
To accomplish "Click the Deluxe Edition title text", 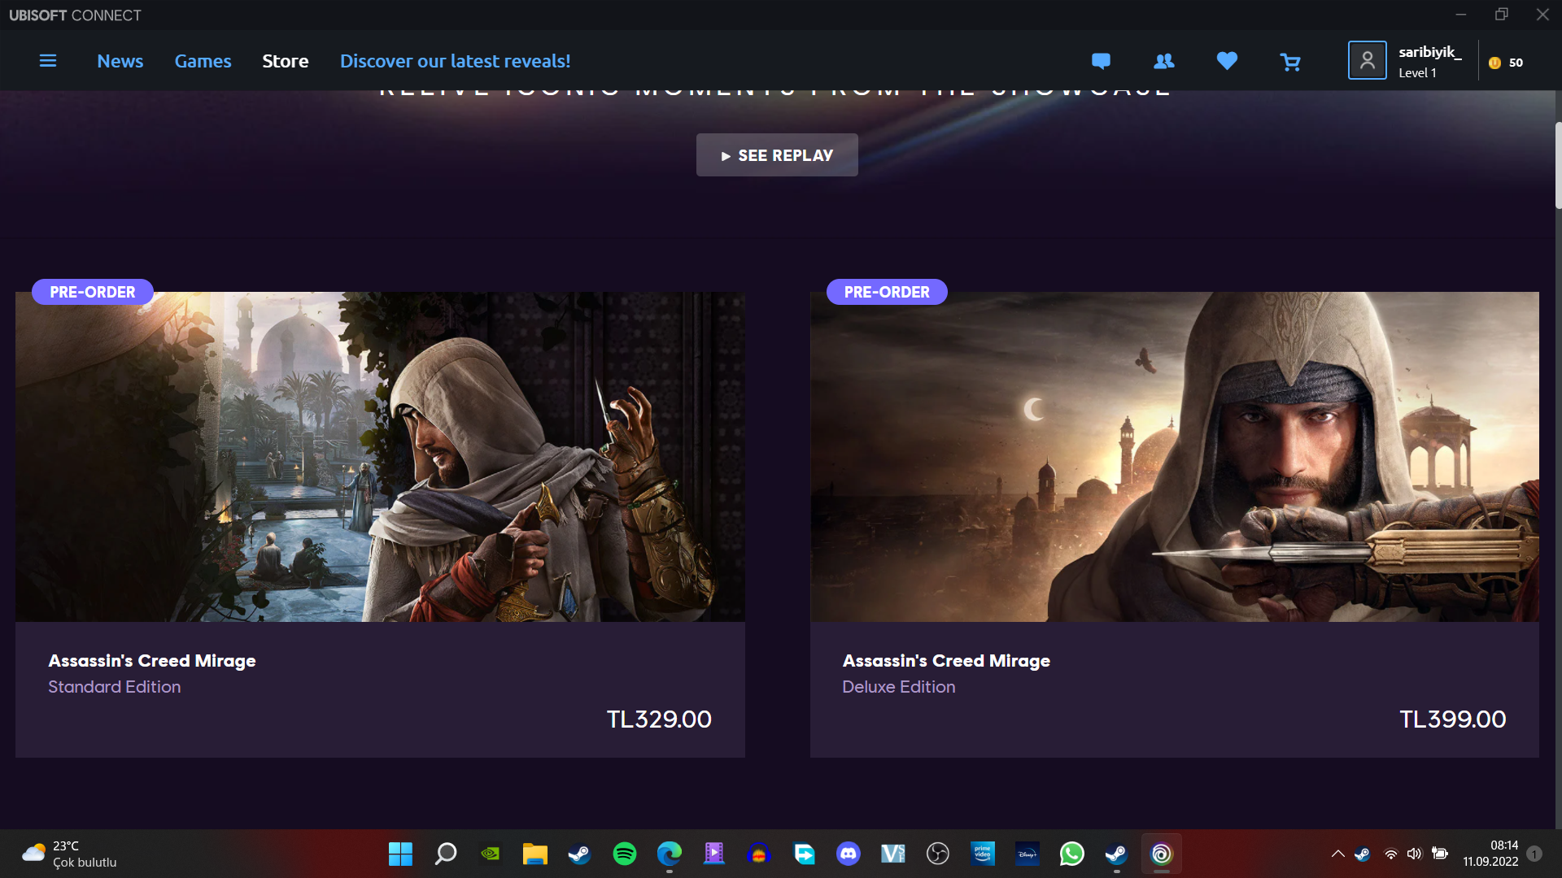I will point(898,687).
